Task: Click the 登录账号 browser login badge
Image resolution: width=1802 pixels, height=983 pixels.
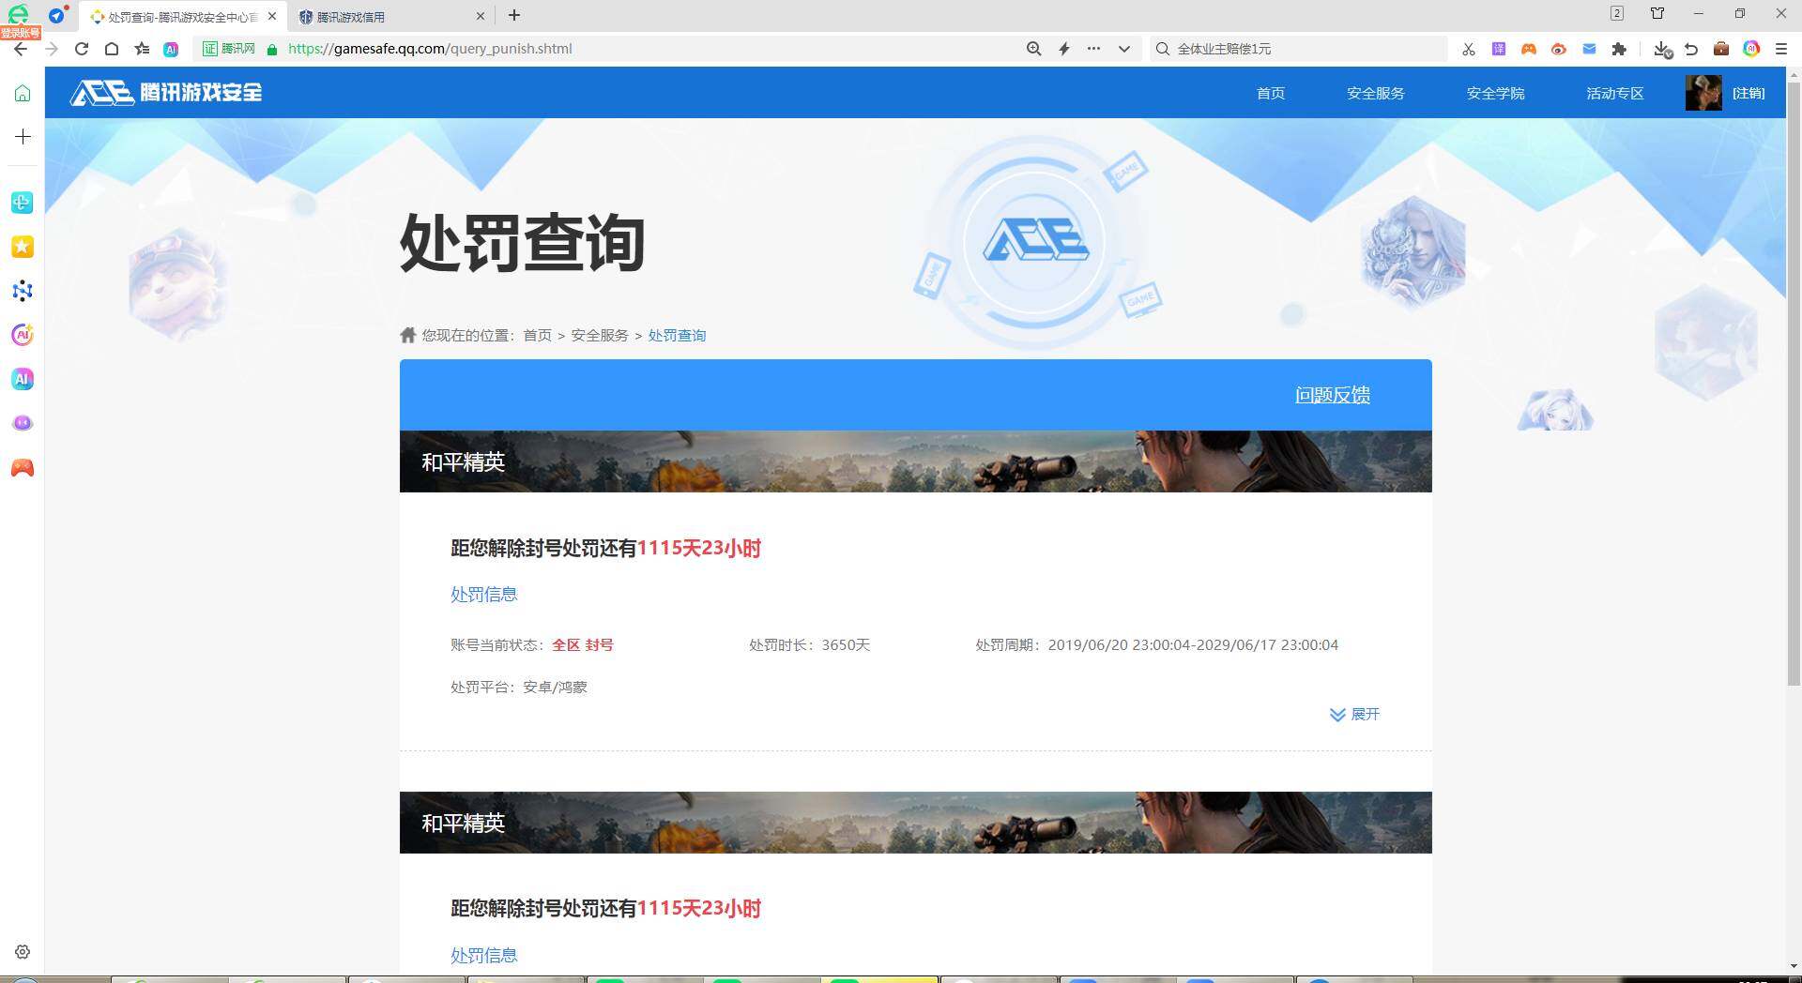Action: pyautogui.click(x=21, y=33)
